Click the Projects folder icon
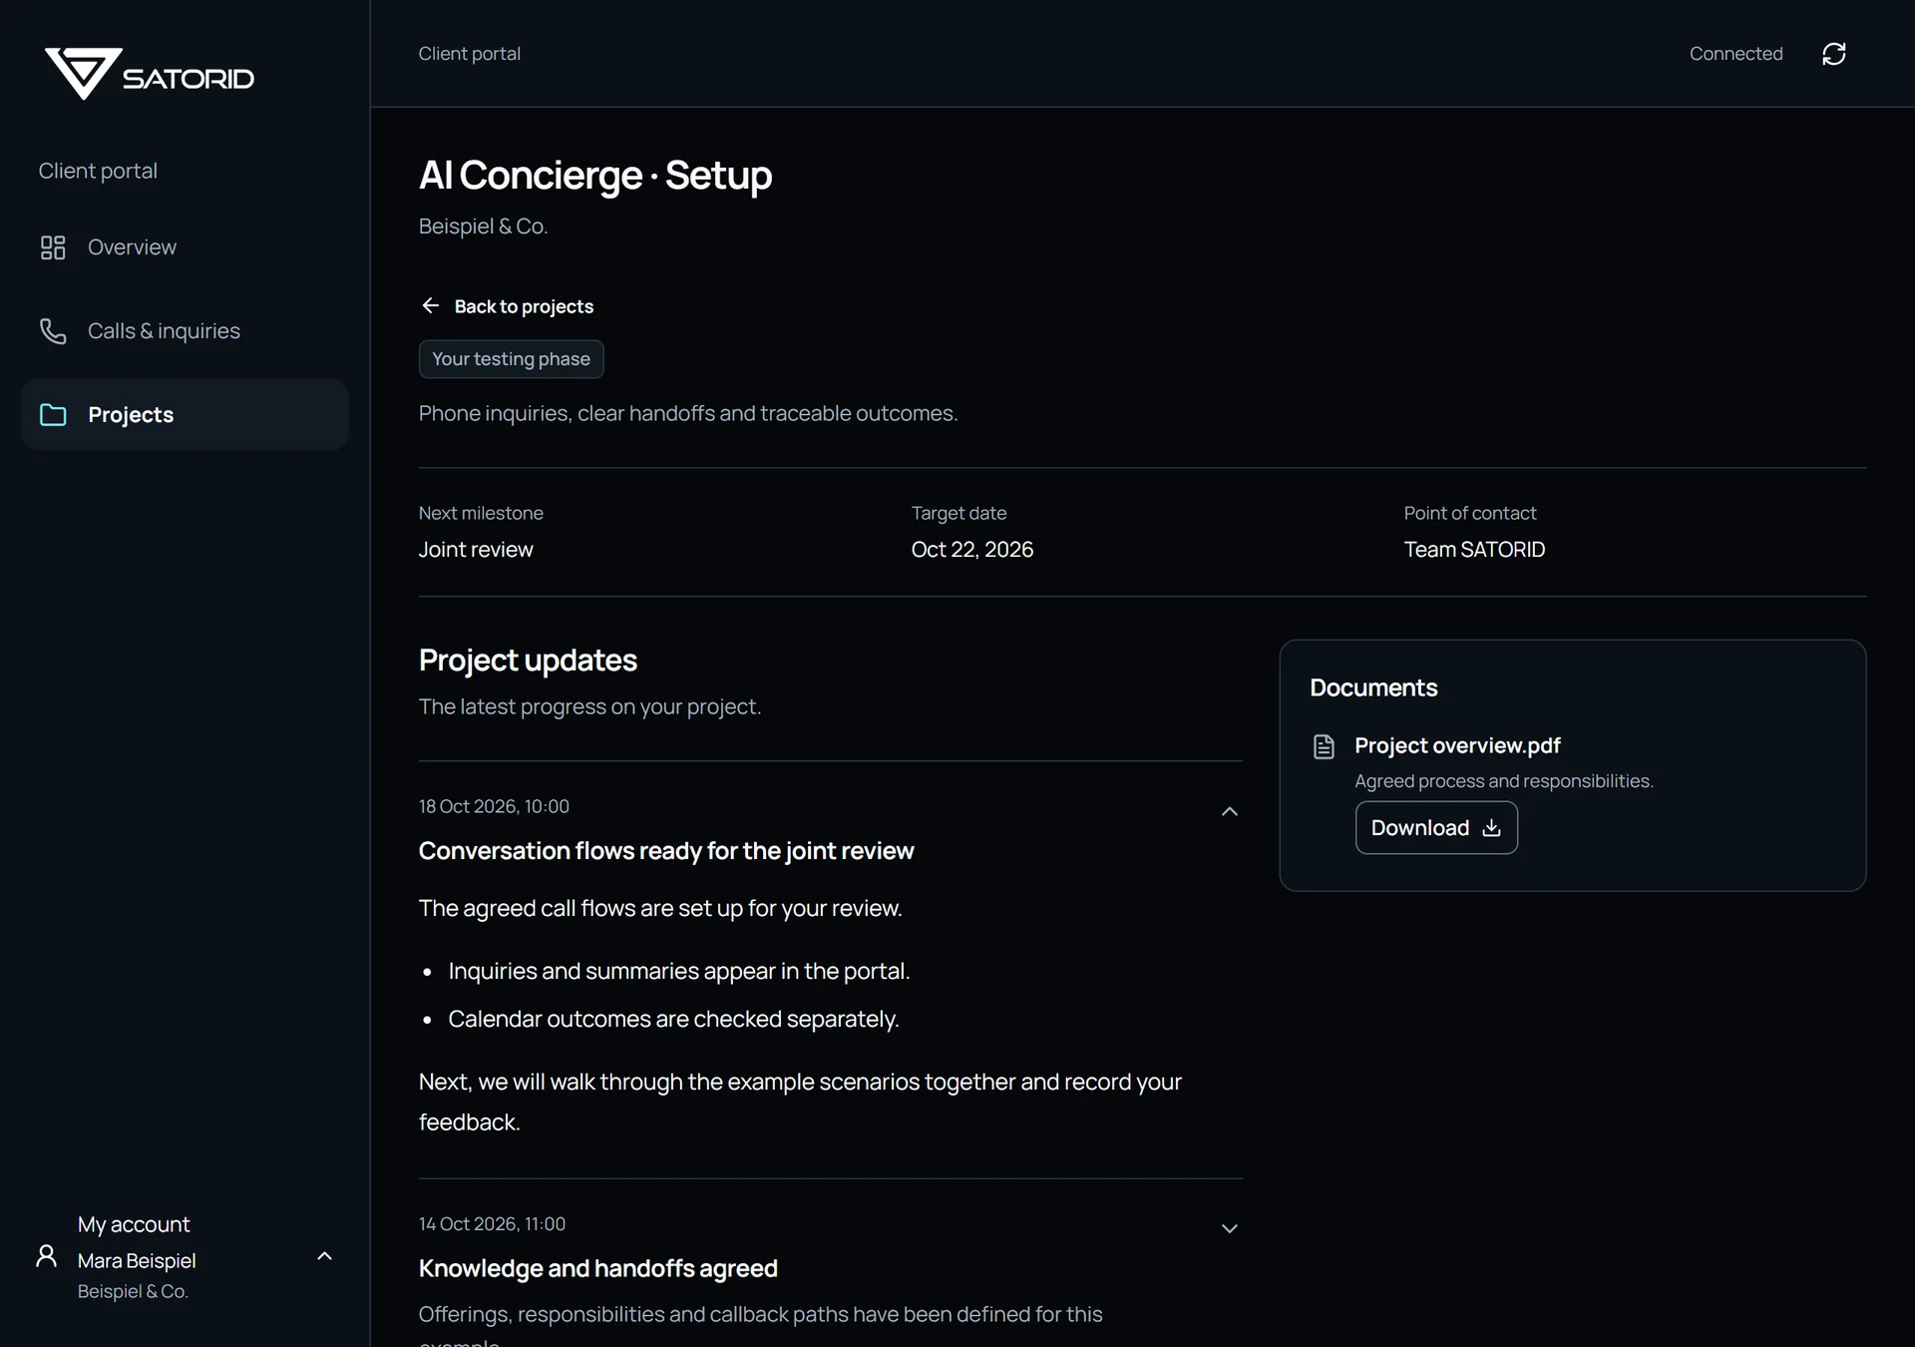The height and width of the screenshot is (1347, 1915). [53, 415]
